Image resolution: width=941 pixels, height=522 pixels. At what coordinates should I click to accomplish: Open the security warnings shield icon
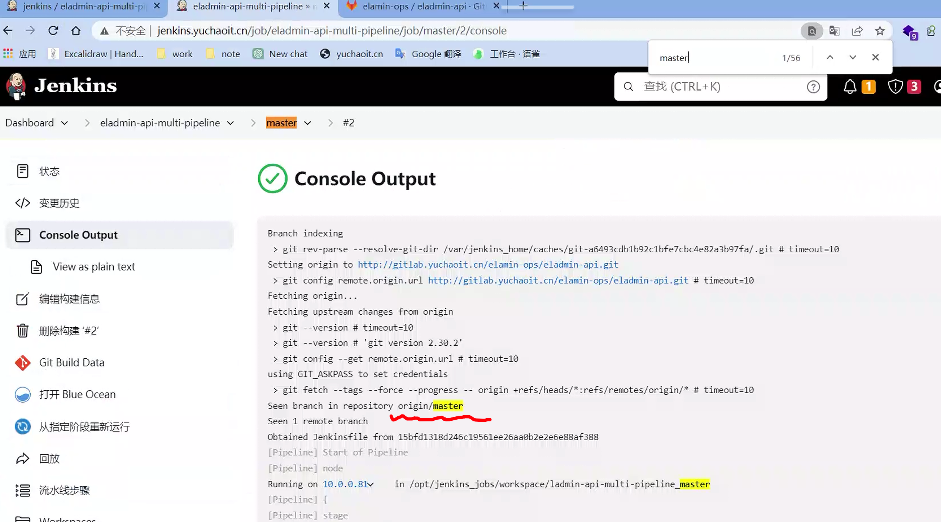click(895, 87)
